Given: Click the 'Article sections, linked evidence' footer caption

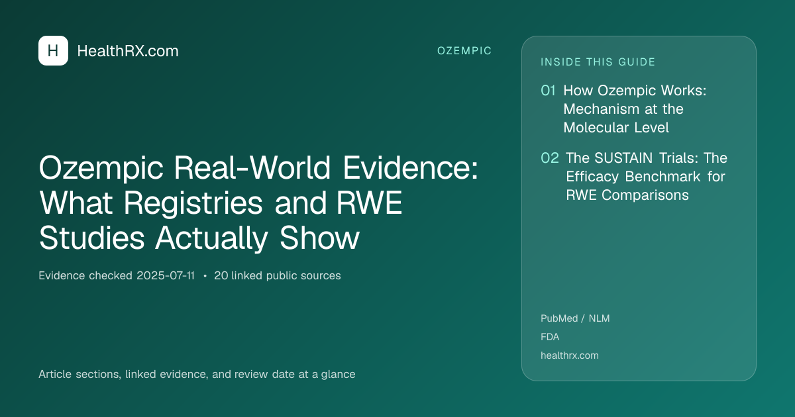Looking at the screenshot, I should (197, 374).
